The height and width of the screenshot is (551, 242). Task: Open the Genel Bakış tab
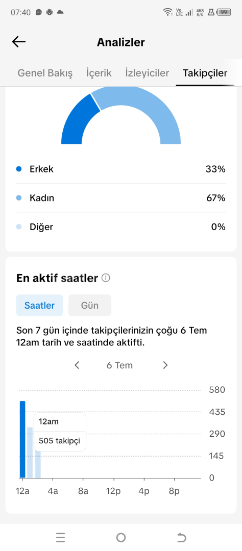coord(45,73)
